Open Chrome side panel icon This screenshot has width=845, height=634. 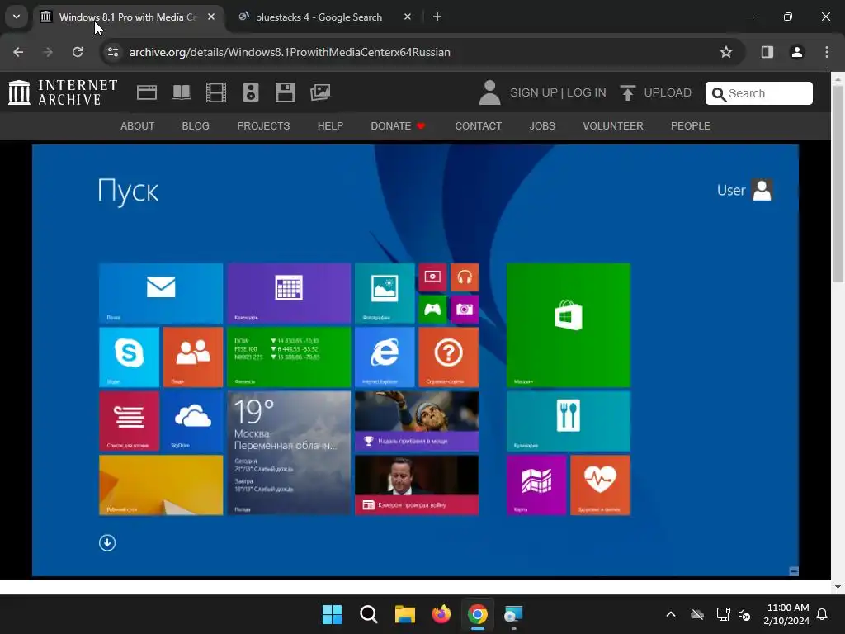click(x=767, y=52)
